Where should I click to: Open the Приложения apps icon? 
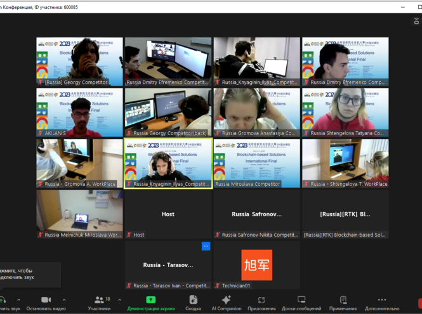(261, 299)
